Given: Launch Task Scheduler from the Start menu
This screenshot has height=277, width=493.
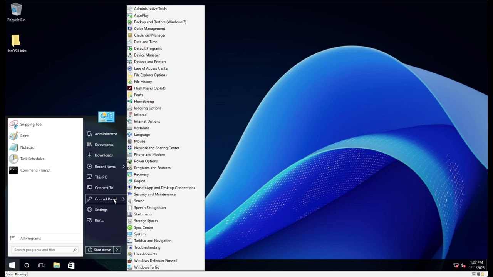Looking at the screenshot, I should point(45,159).
